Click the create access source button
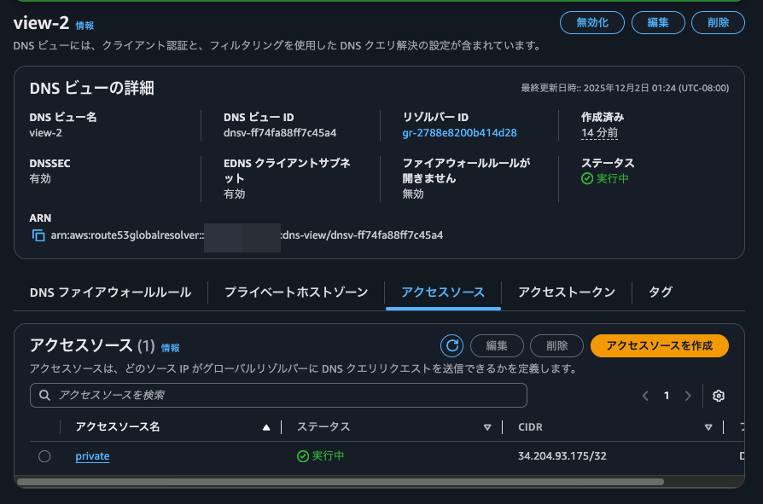The image size is (763, 504). [659, 345]
